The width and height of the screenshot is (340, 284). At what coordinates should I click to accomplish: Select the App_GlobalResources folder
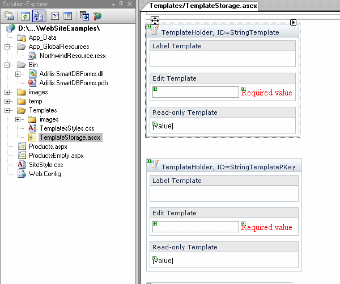pos(59,47)
